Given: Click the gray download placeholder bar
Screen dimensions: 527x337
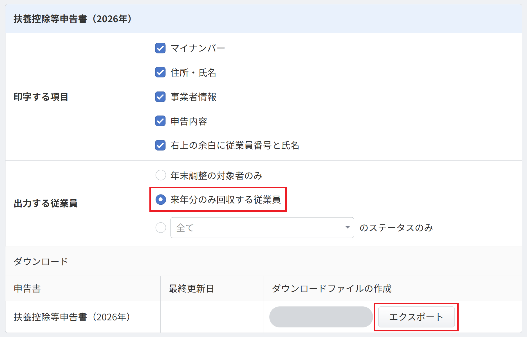Looking at the screenshot, I should point(321,317).
